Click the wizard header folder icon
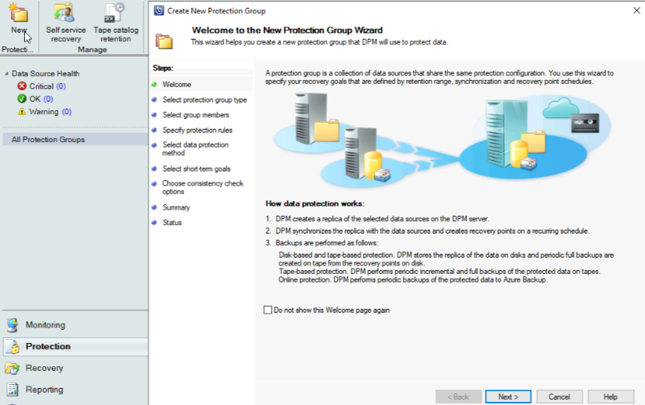Screen dimensions: 645x405 point(164,41)
